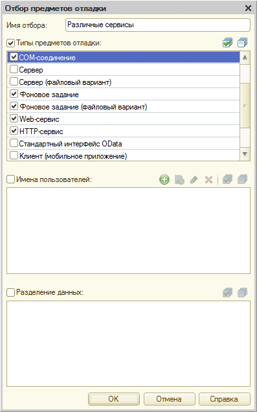Screen dimensions: 257x412
Task: Click the delete user name X icon
Action: click(x=208, y=179)
